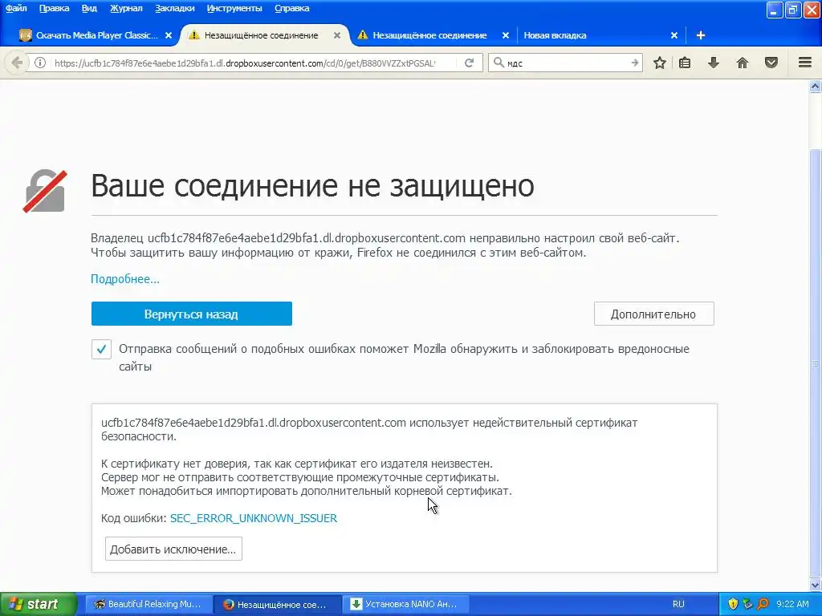Click the search box containing мдс
Viewport: 822px width, 616px height.
point(566,63)
